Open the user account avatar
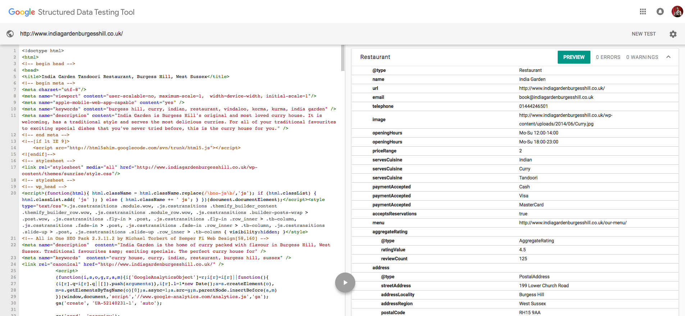The height and width of the screenshot is (316, 685). pyautogui.click(x=677, y=12)
